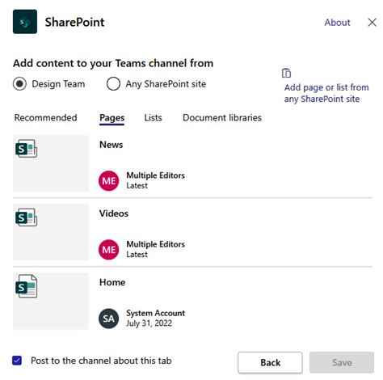Select the Home page document icon
383x380 pixels.
point(26,286)
